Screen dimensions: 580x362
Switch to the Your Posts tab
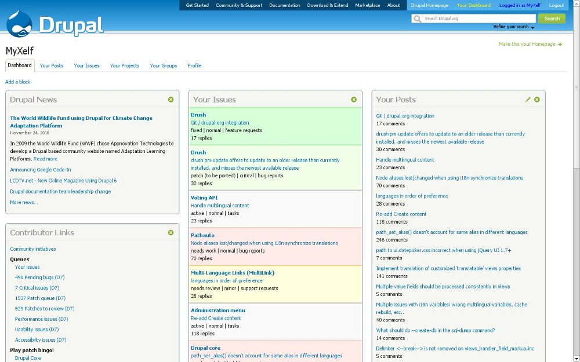pyautogui.click(x=52, y=66)
